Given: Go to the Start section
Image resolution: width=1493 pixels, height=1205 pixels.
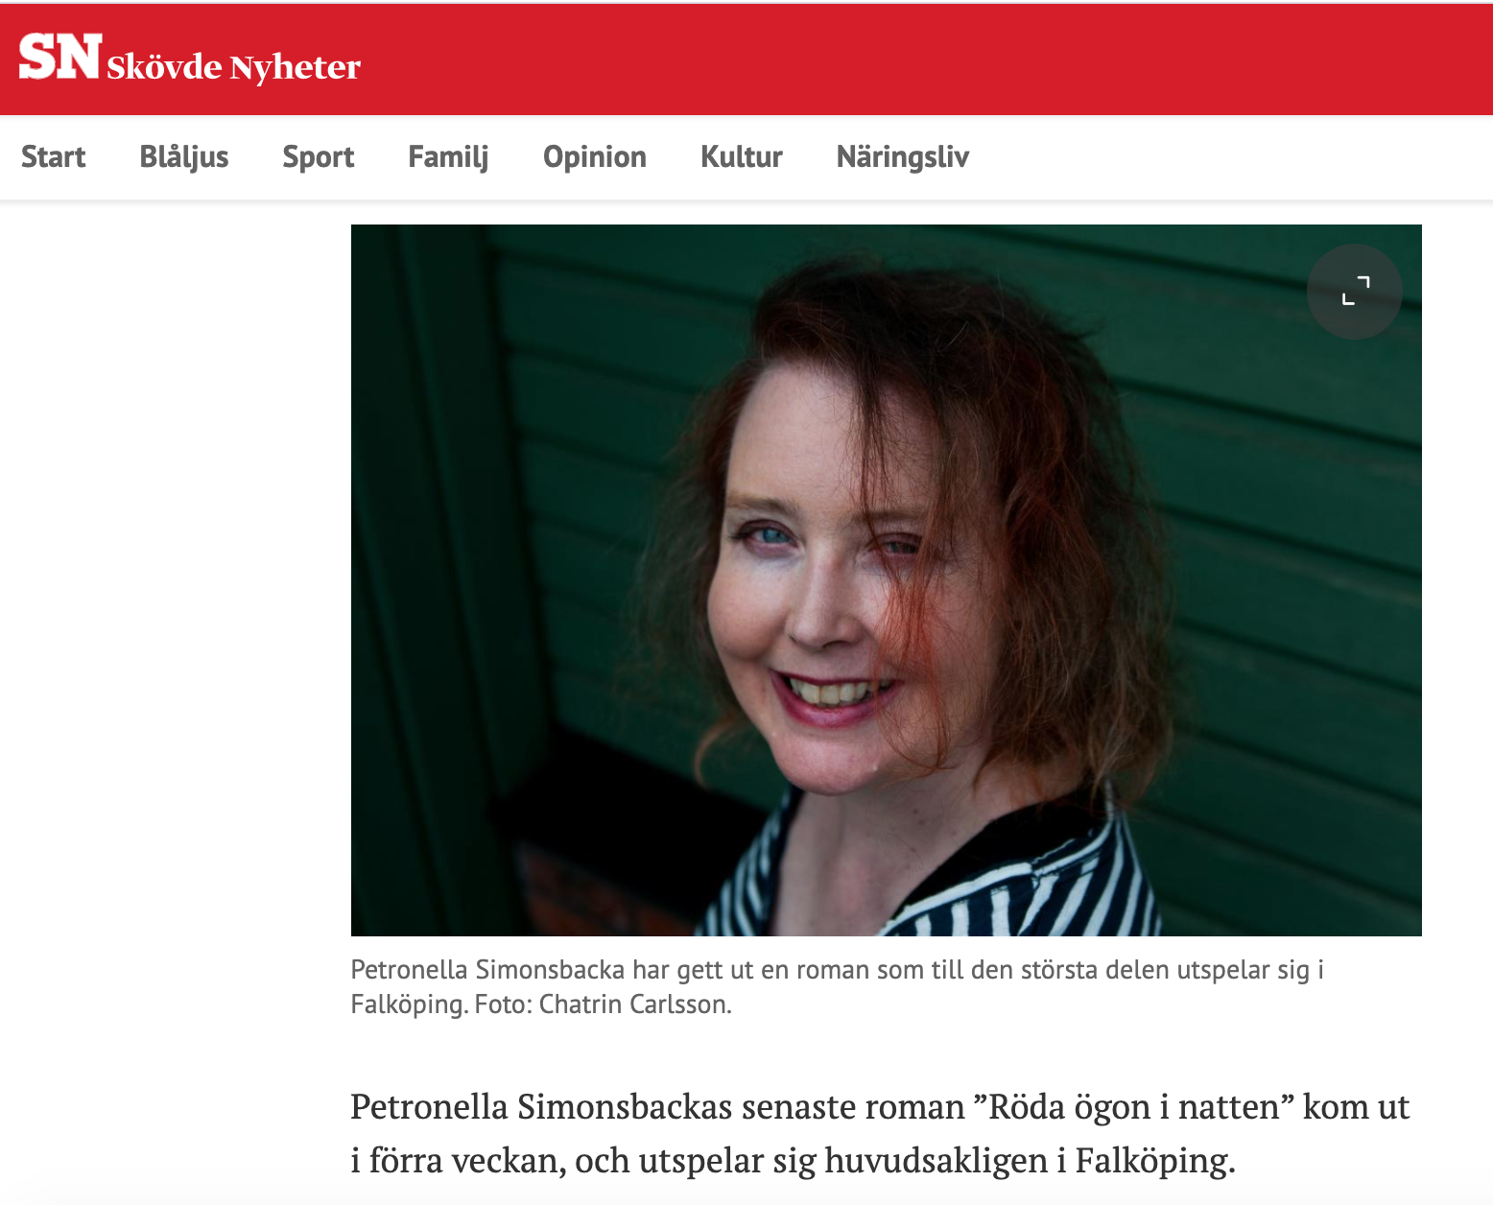Looking at the screenshot, I should tap(54, 156).
